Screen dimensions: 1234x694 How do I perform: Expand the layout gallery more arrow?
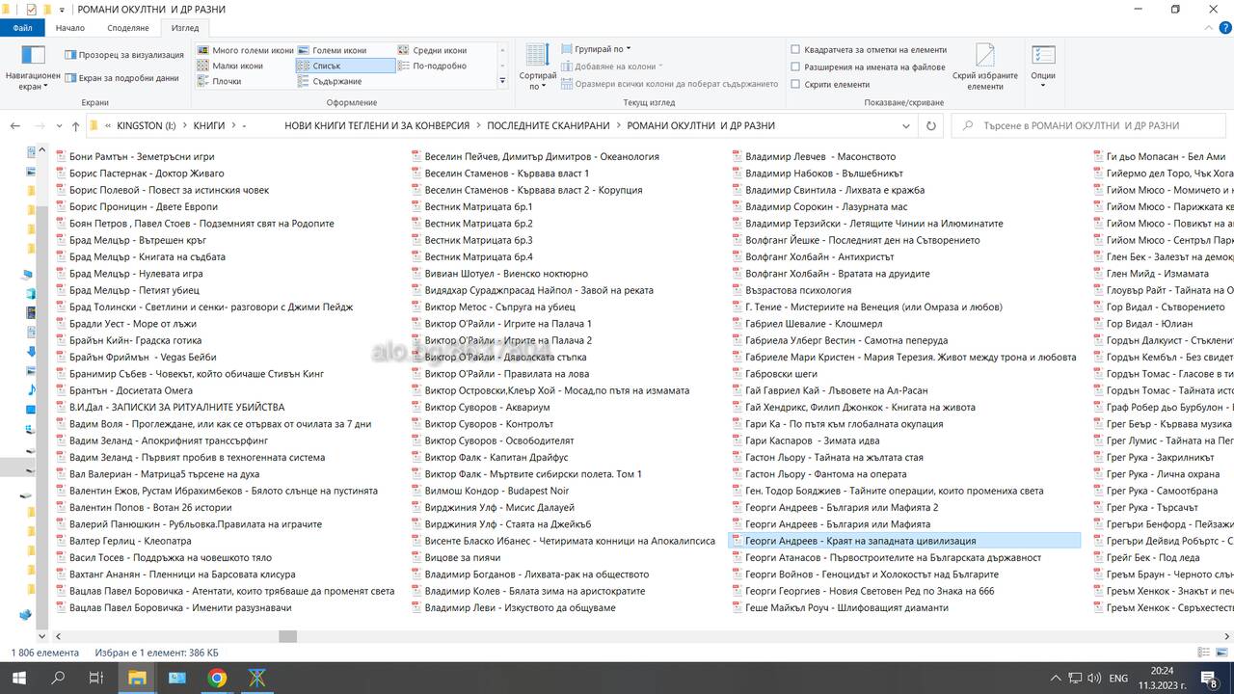tap(502, 81)
